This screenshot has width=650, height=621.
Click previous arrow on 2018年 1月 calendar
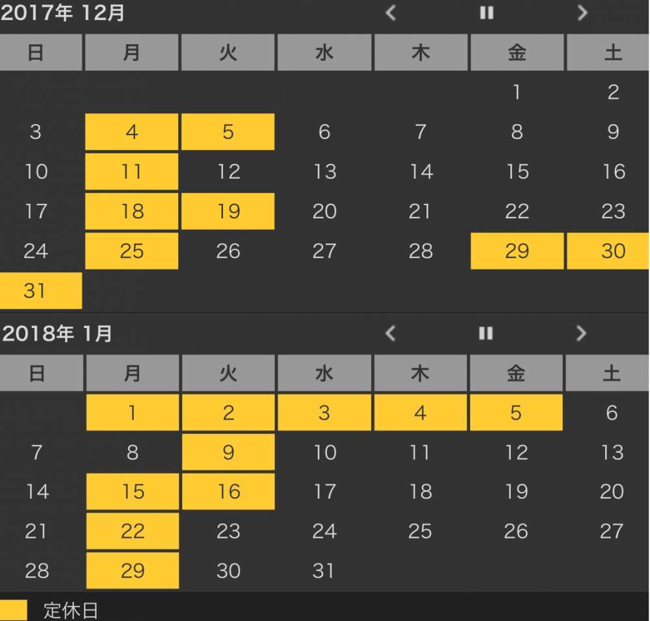coord(391,333)
